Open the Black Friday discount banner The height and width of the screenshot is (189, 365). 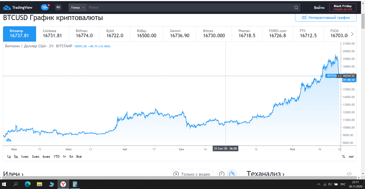coord(342,8)
